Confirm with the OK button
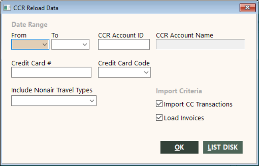 179,147
